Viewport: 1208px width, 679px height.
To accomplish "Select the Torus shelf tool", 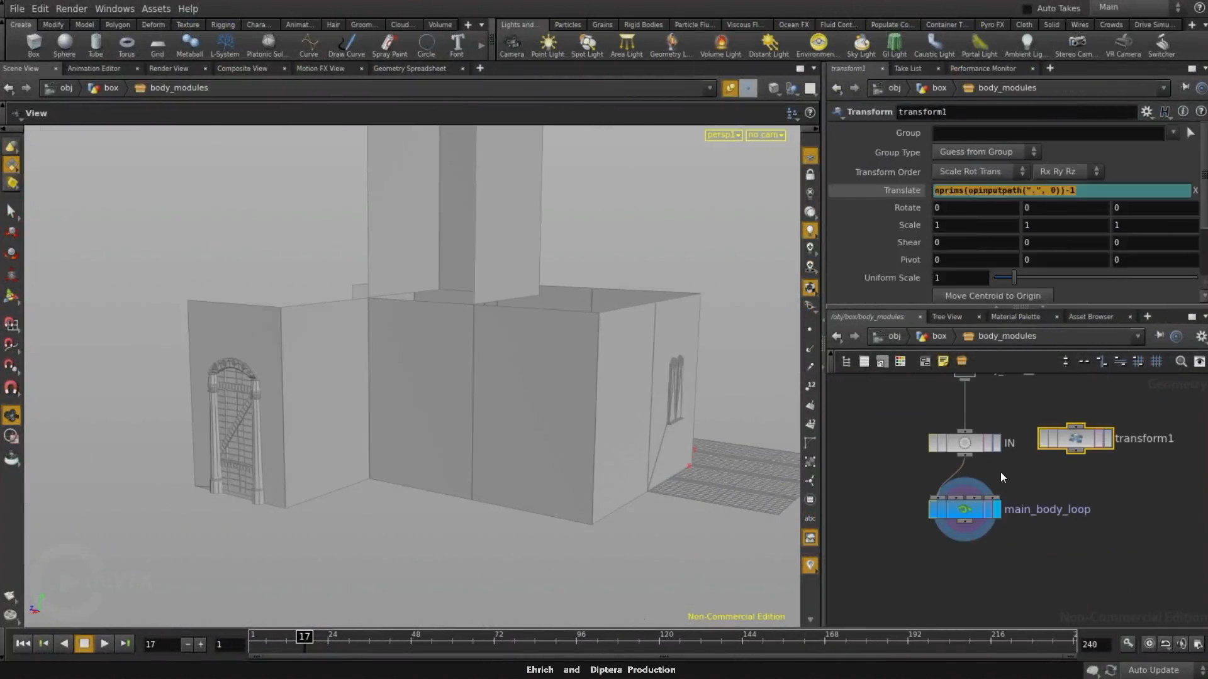I will [126, 45].
